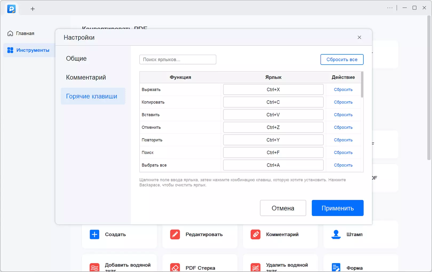Viewport: 432px width, 272px height.
Task: Reset the Вставить shortcut
Action: [x=343, y=115]
